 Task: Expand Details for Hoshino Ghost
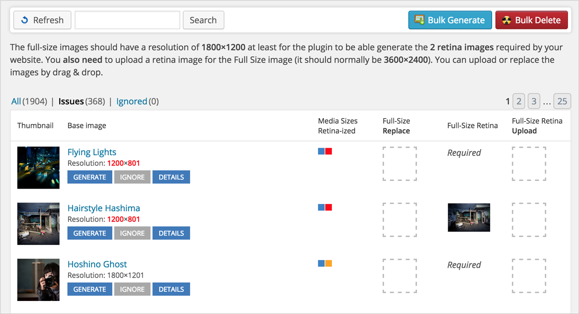[172, 289]
